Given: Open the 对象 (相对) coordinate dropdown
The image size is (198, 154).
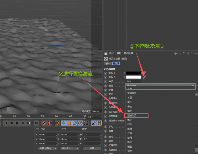Looking at the screenshot, I should (47, 148).
